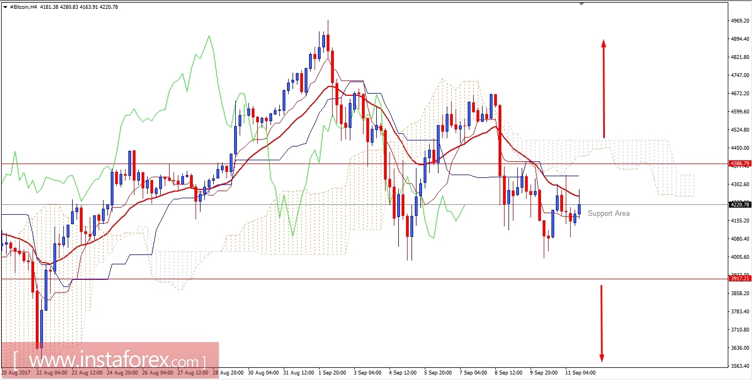Click price axis value 4155.20

740,221
